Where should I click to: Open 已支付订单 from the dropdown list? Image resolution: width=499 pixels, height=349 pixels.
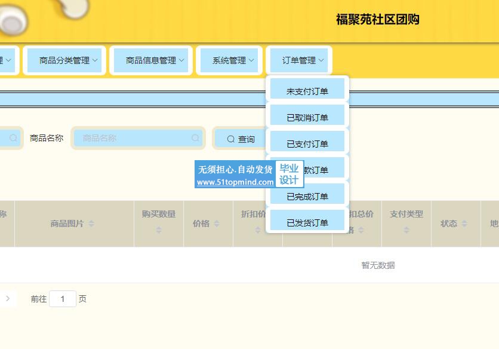307,144
